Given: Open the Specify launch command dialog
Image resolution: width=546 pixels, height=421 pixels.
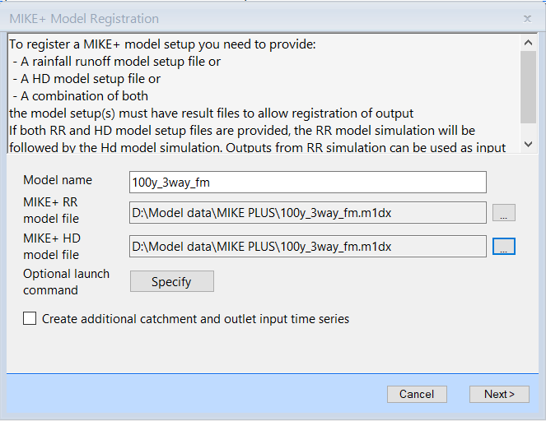Looking at the screenshot, I should (172, 281).
